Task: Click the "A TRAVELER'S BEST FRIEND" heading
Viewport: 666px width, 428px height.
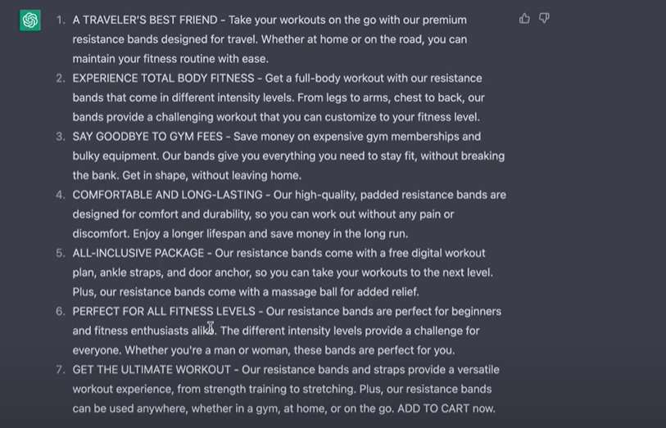Action: pyautogui.click(x=144, y=20)
